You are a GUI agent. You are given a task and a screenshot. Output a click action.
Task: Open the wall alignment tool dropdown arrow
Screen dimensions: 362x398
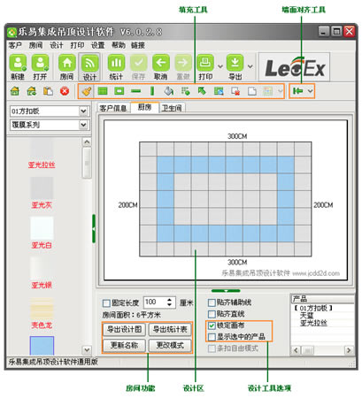coord(310,91)
